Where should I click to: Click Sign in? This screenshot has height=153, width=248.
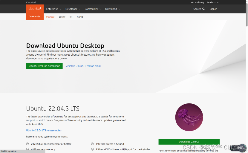point(213,9)
